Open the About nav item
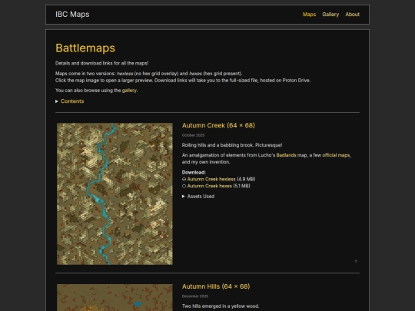Image resolution: width=415 pixels, height=311 pixels. tap(352, 15)
